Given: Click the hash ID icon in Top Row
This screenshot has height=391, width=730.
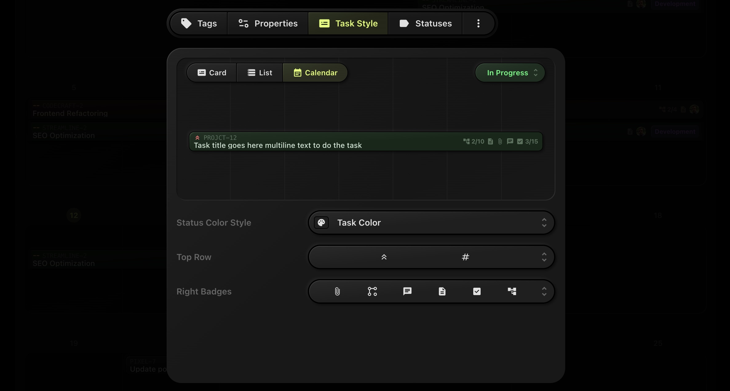Looking at the screenshot, I should (465, 257).
